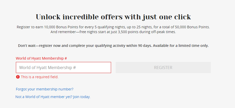Focus the World of Hyatt Membership # field
Image resolution: width=235 pixels, height=108 pixels.
[x=63, y=67]
